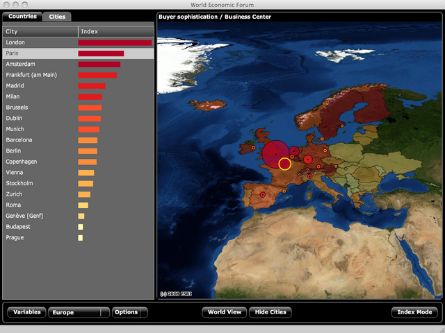Click the Copenhagen marker in Denmark

pyautogui.click(x=322, y=139)
